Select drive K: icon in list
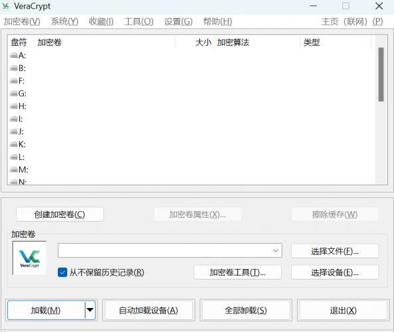The width and height of the screenshot is (394, 332). pos(13,144)
